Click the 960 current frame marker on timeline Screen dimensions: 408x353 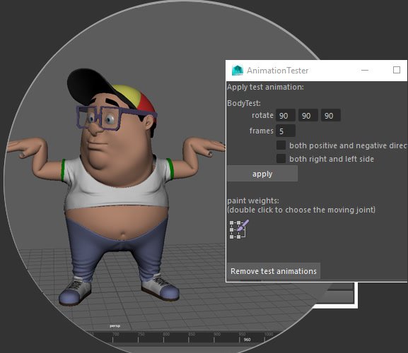247,340
